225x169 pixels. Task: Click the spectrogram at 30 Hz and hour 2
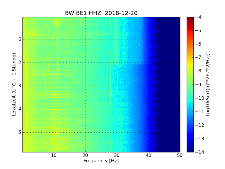pos(117,62)
